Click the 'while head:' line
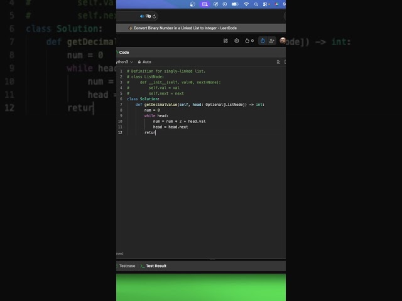402x301 pixels. (x=156, y=115)
